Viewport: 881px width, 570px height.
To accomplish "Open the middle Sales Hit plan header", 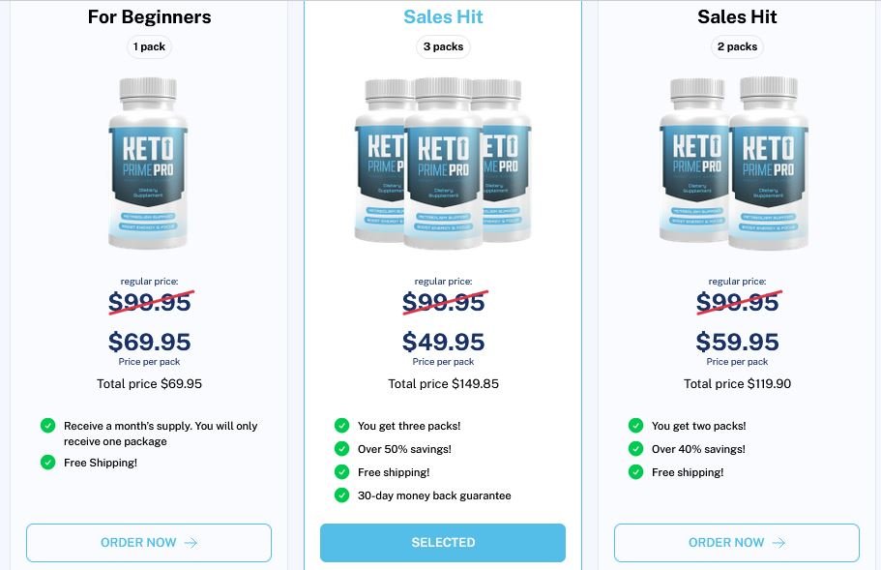I will tap(443, 16).
